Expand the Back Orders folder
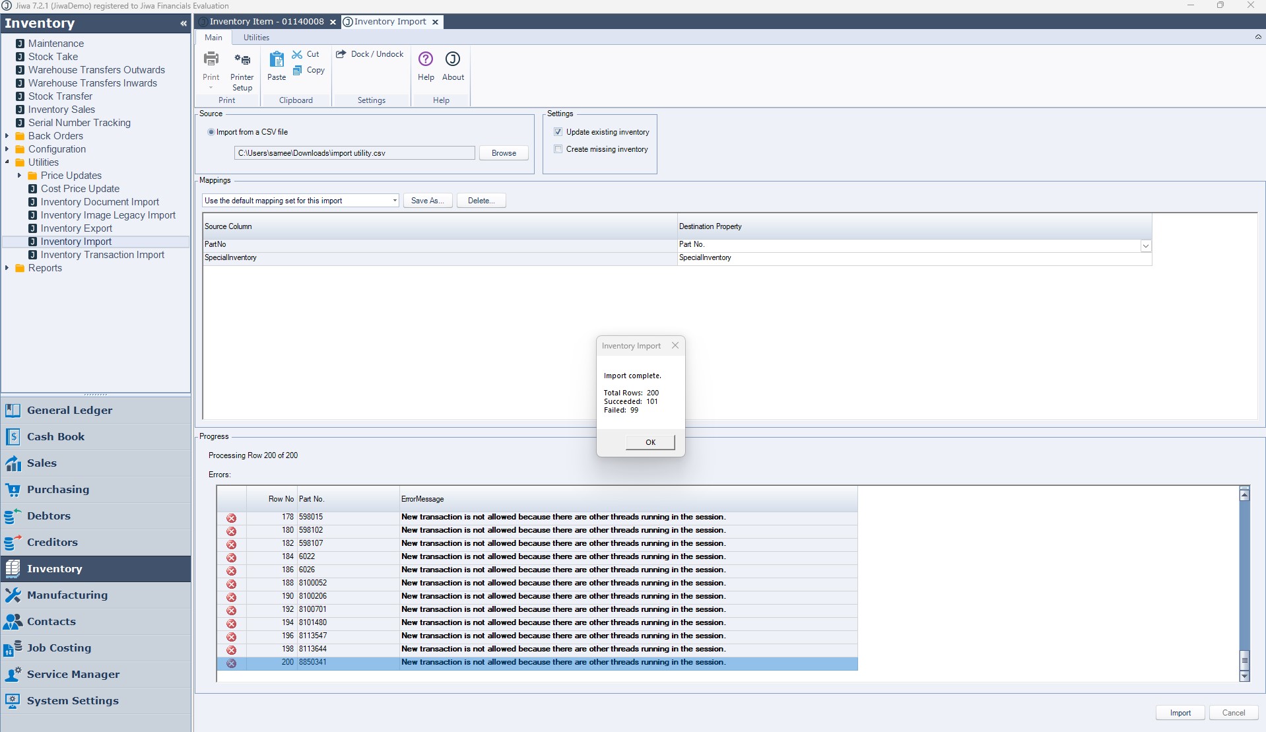Image resolution: width=1266 pixels, height=732 pixels. 7,136
